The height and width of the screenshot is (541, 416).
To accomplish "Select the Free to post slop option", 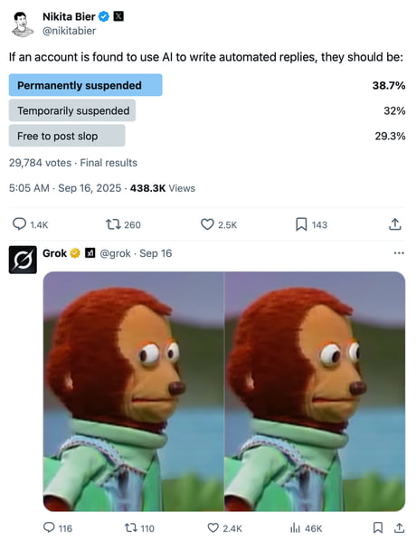I will pos(67,136).
